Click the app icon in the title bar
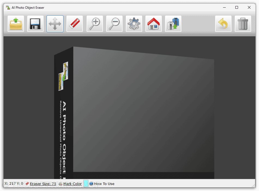 pos(8,7)
